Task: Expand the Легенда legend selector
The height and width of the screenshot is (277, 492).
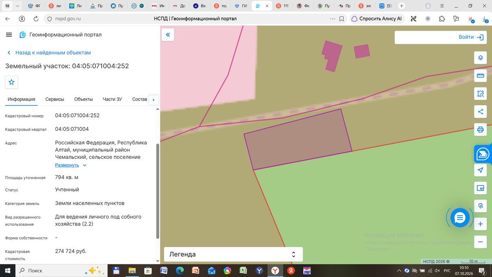Action: [x=233, y=254]
